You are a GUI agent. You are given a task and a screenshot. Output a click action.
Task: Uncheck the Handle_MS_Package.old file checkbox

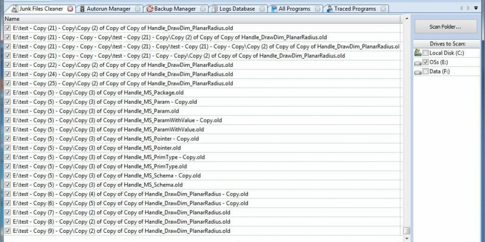[x=8, y=92]
